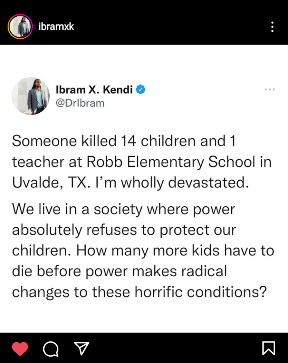Click the tweet author's round profile photo
This screenshot has height=363, width=288.
31,96
